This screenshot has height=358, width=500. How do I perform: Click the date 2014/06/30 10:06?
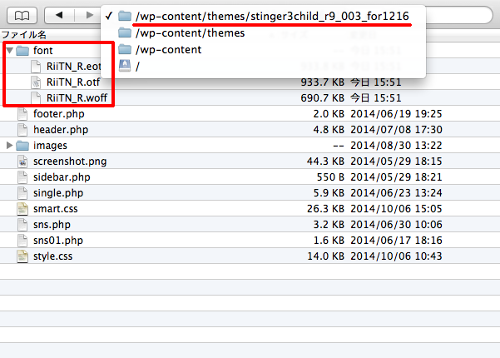click(x=396, y=225)
